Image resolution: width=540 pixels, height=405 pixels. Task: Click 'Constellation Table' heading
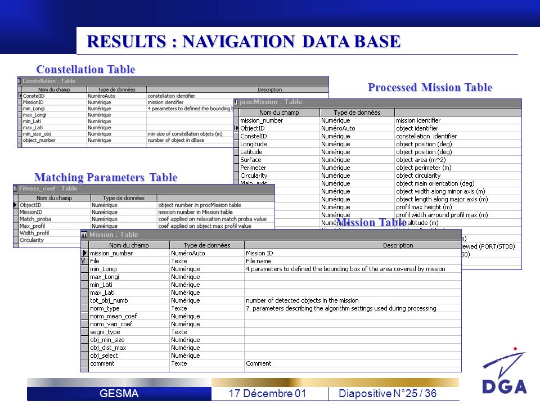click(85, 69)
